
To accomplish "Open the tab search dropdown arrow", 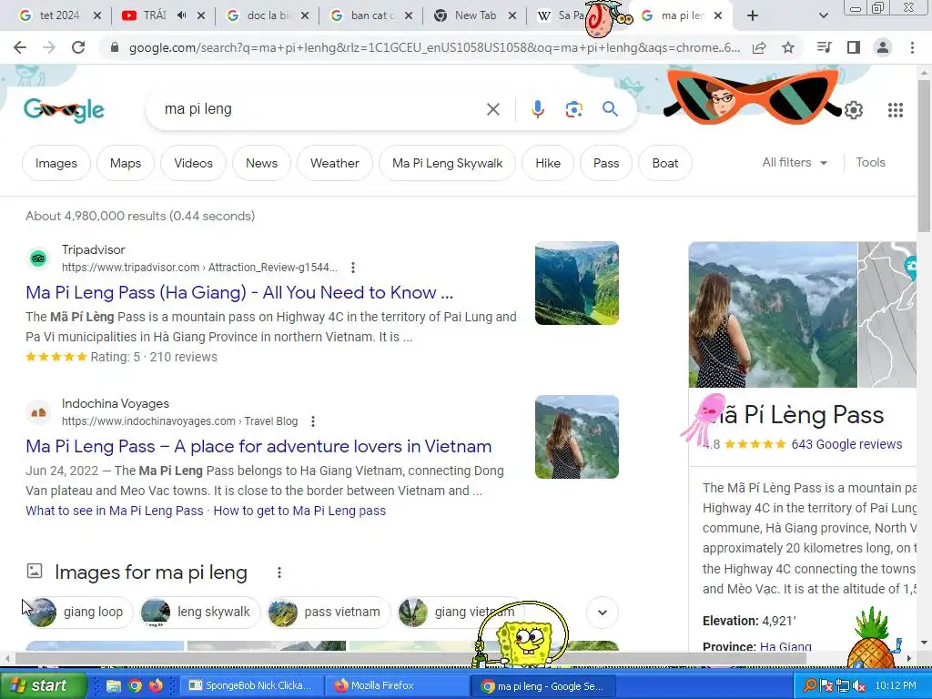I will [823, 15].
